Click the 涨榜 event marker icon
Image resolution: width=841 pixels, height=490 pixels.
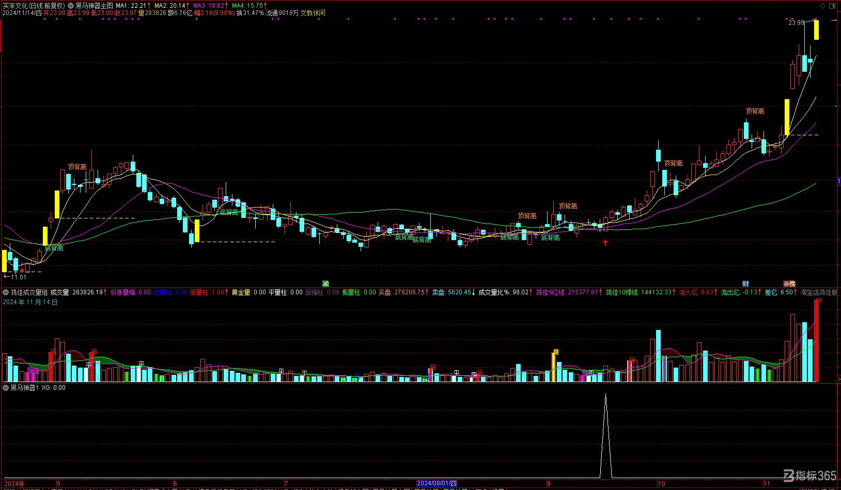[789, 283]
